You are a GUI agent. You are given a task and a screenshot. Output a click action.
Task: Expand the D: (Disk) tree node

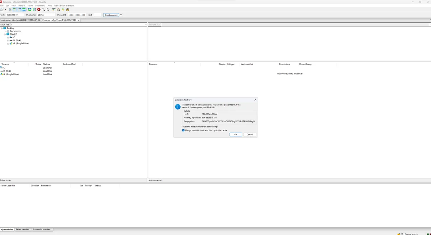tap(8, 40)
